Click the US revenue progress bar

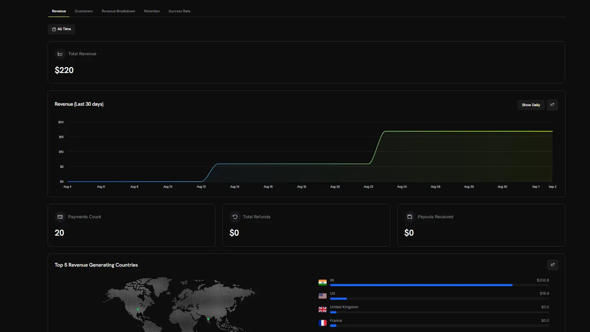(x=439, y=299)
